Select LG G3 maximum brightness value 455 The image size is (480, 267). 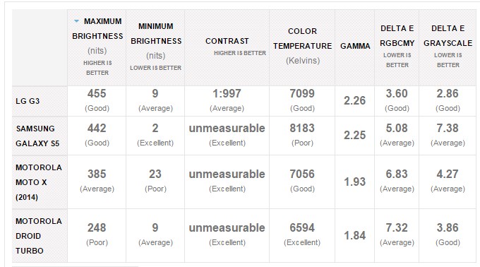[97, 93]
